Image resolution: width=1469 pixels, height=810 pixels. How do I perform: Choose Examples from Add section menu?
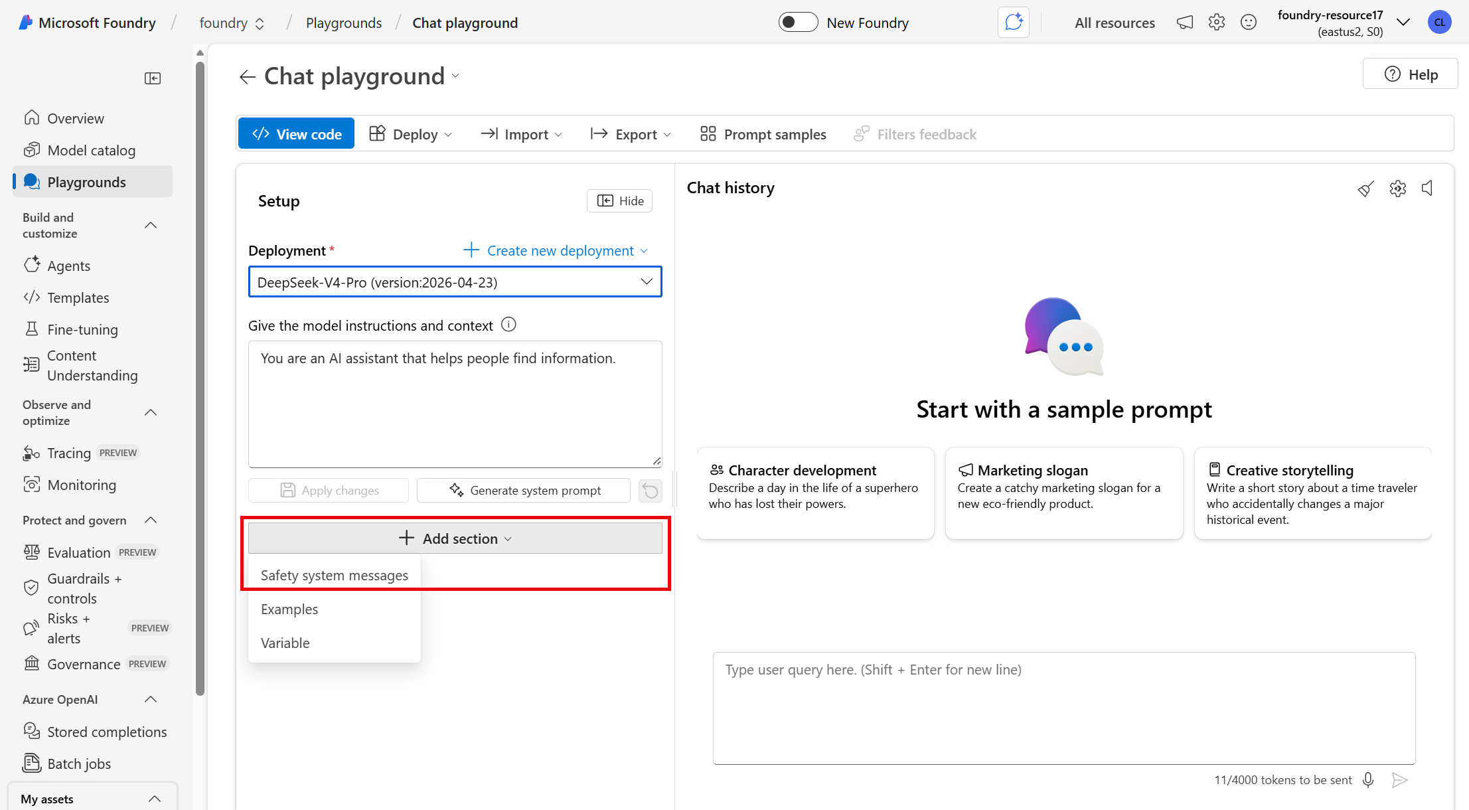[335, 609]
